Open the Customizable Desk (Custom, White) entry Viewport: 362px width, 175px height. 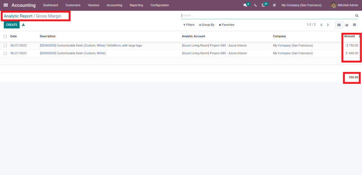click(x=73, y=53)
